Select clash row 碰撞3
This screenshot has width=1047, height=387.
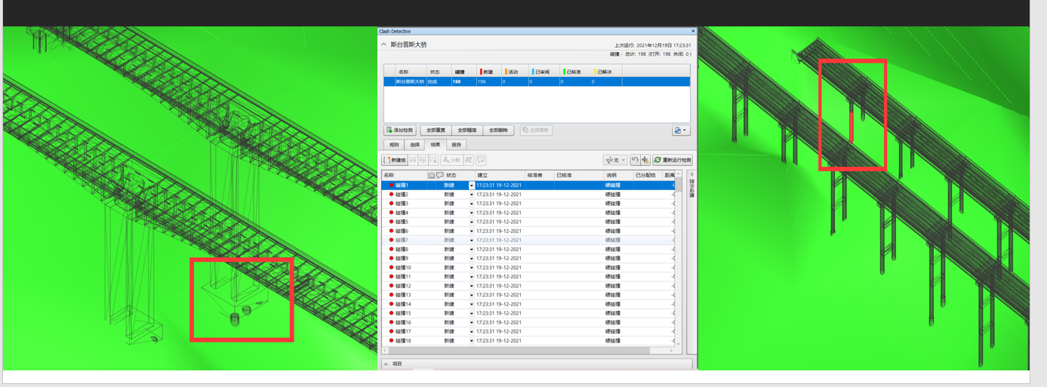pyautogui.click(x=528, y=204)
